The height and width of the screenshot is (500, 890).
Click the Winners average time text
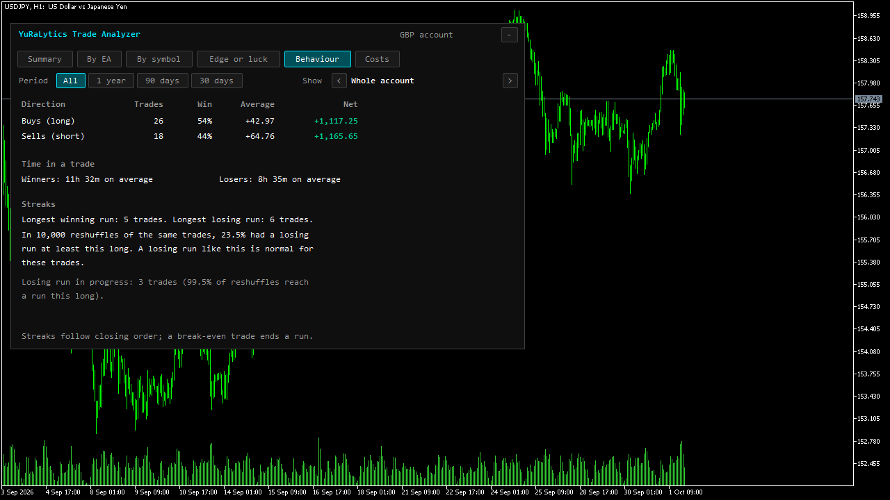(x=87, y=179)
